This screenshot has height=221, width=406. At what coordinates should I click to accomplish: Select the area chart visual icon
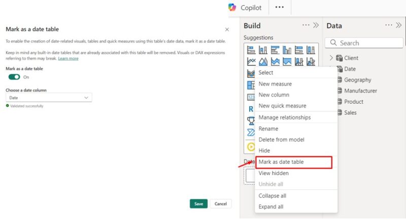click(x=263, y=62)
